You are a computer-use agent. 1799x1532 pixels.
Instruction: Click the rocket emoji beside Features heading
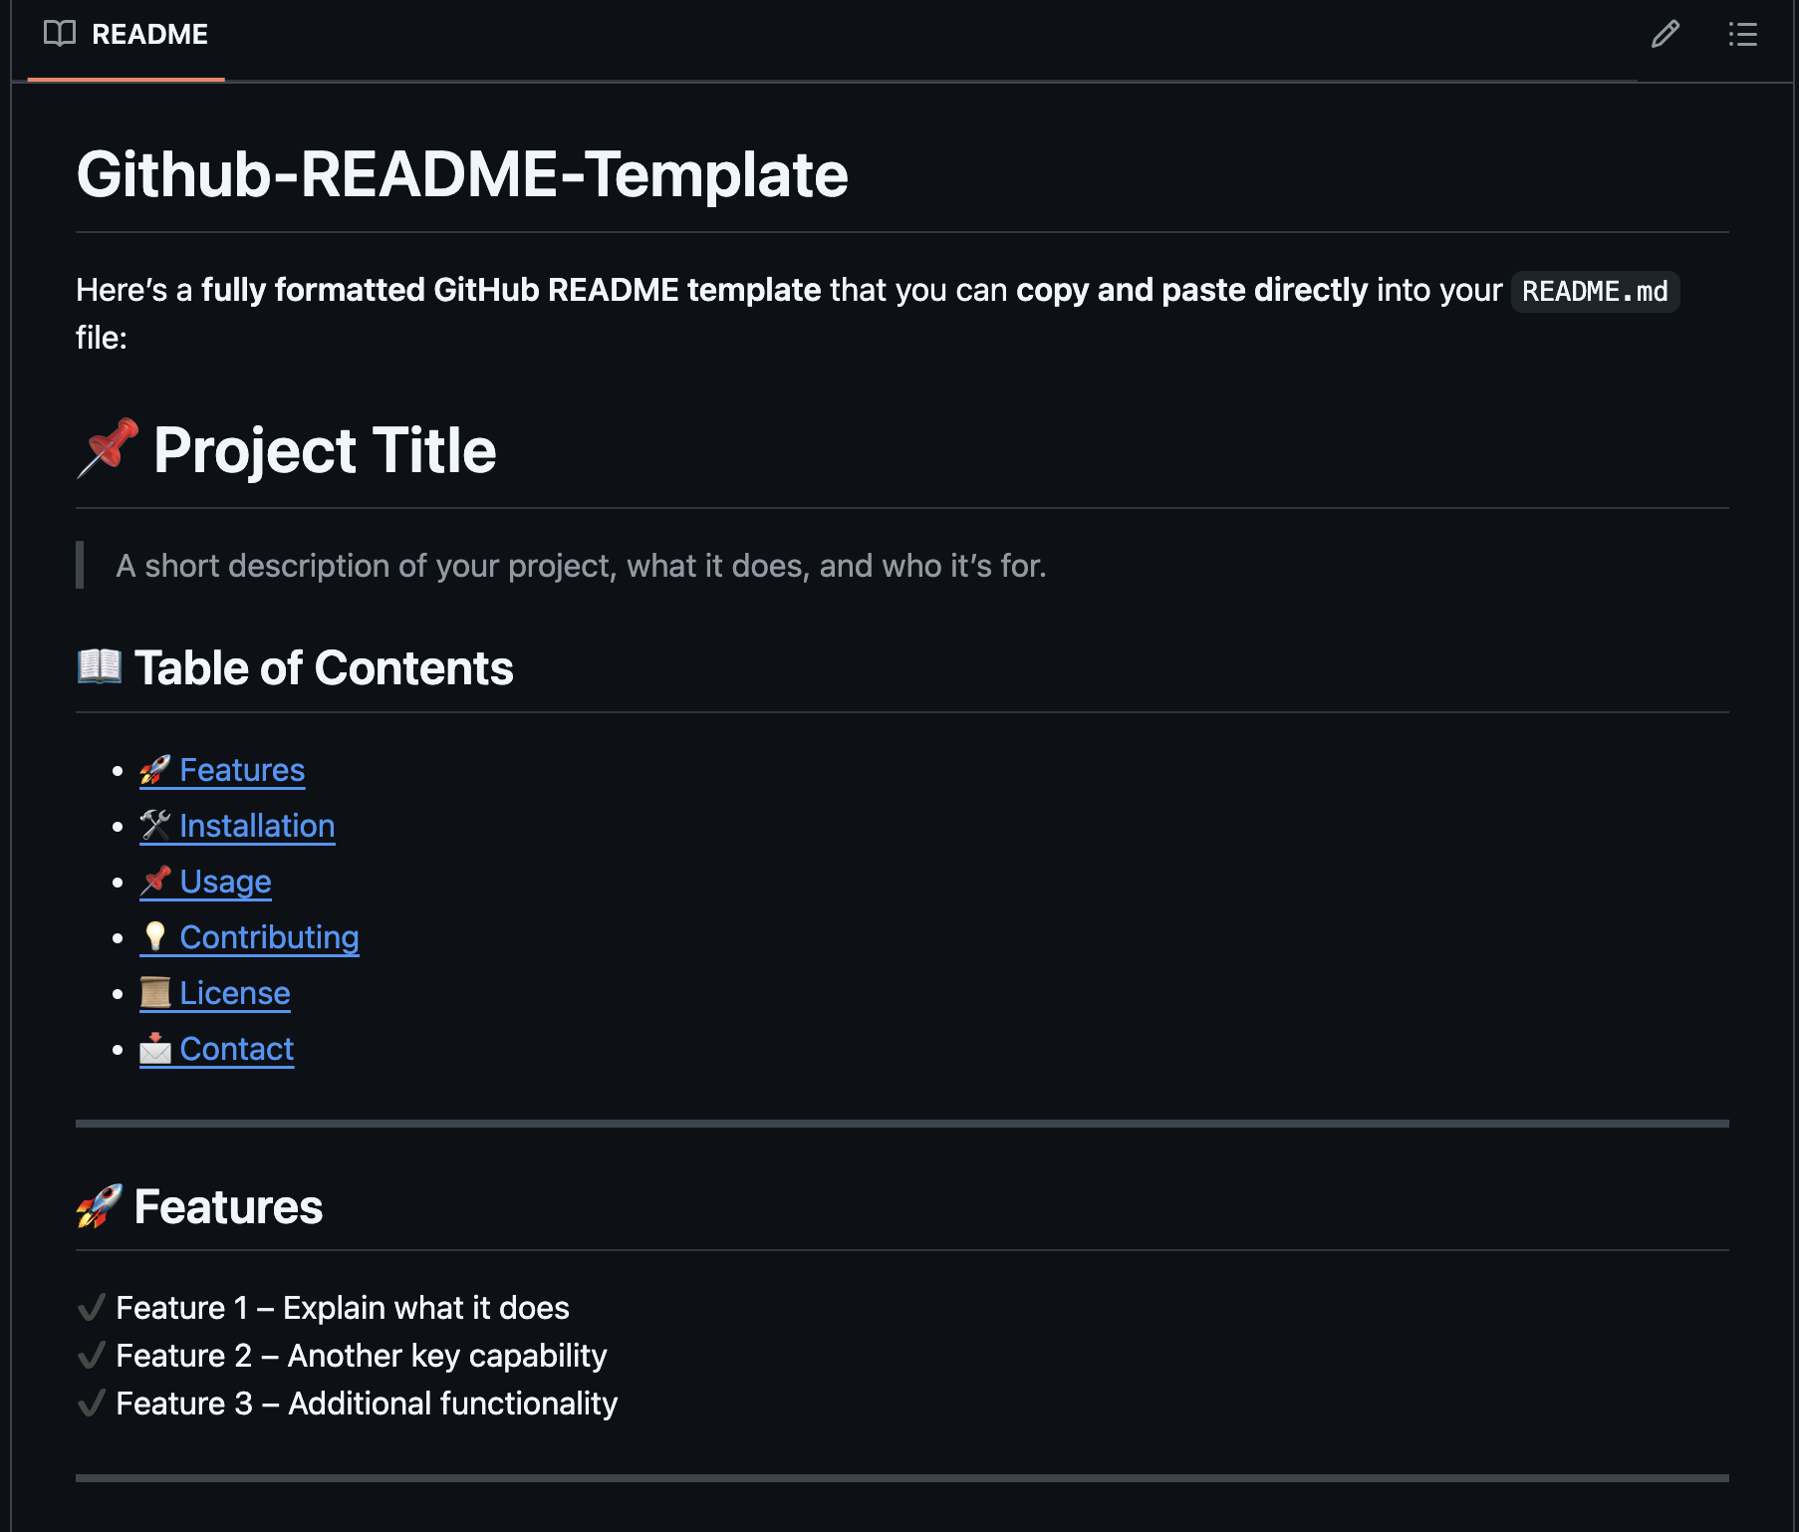[100, 1206]
